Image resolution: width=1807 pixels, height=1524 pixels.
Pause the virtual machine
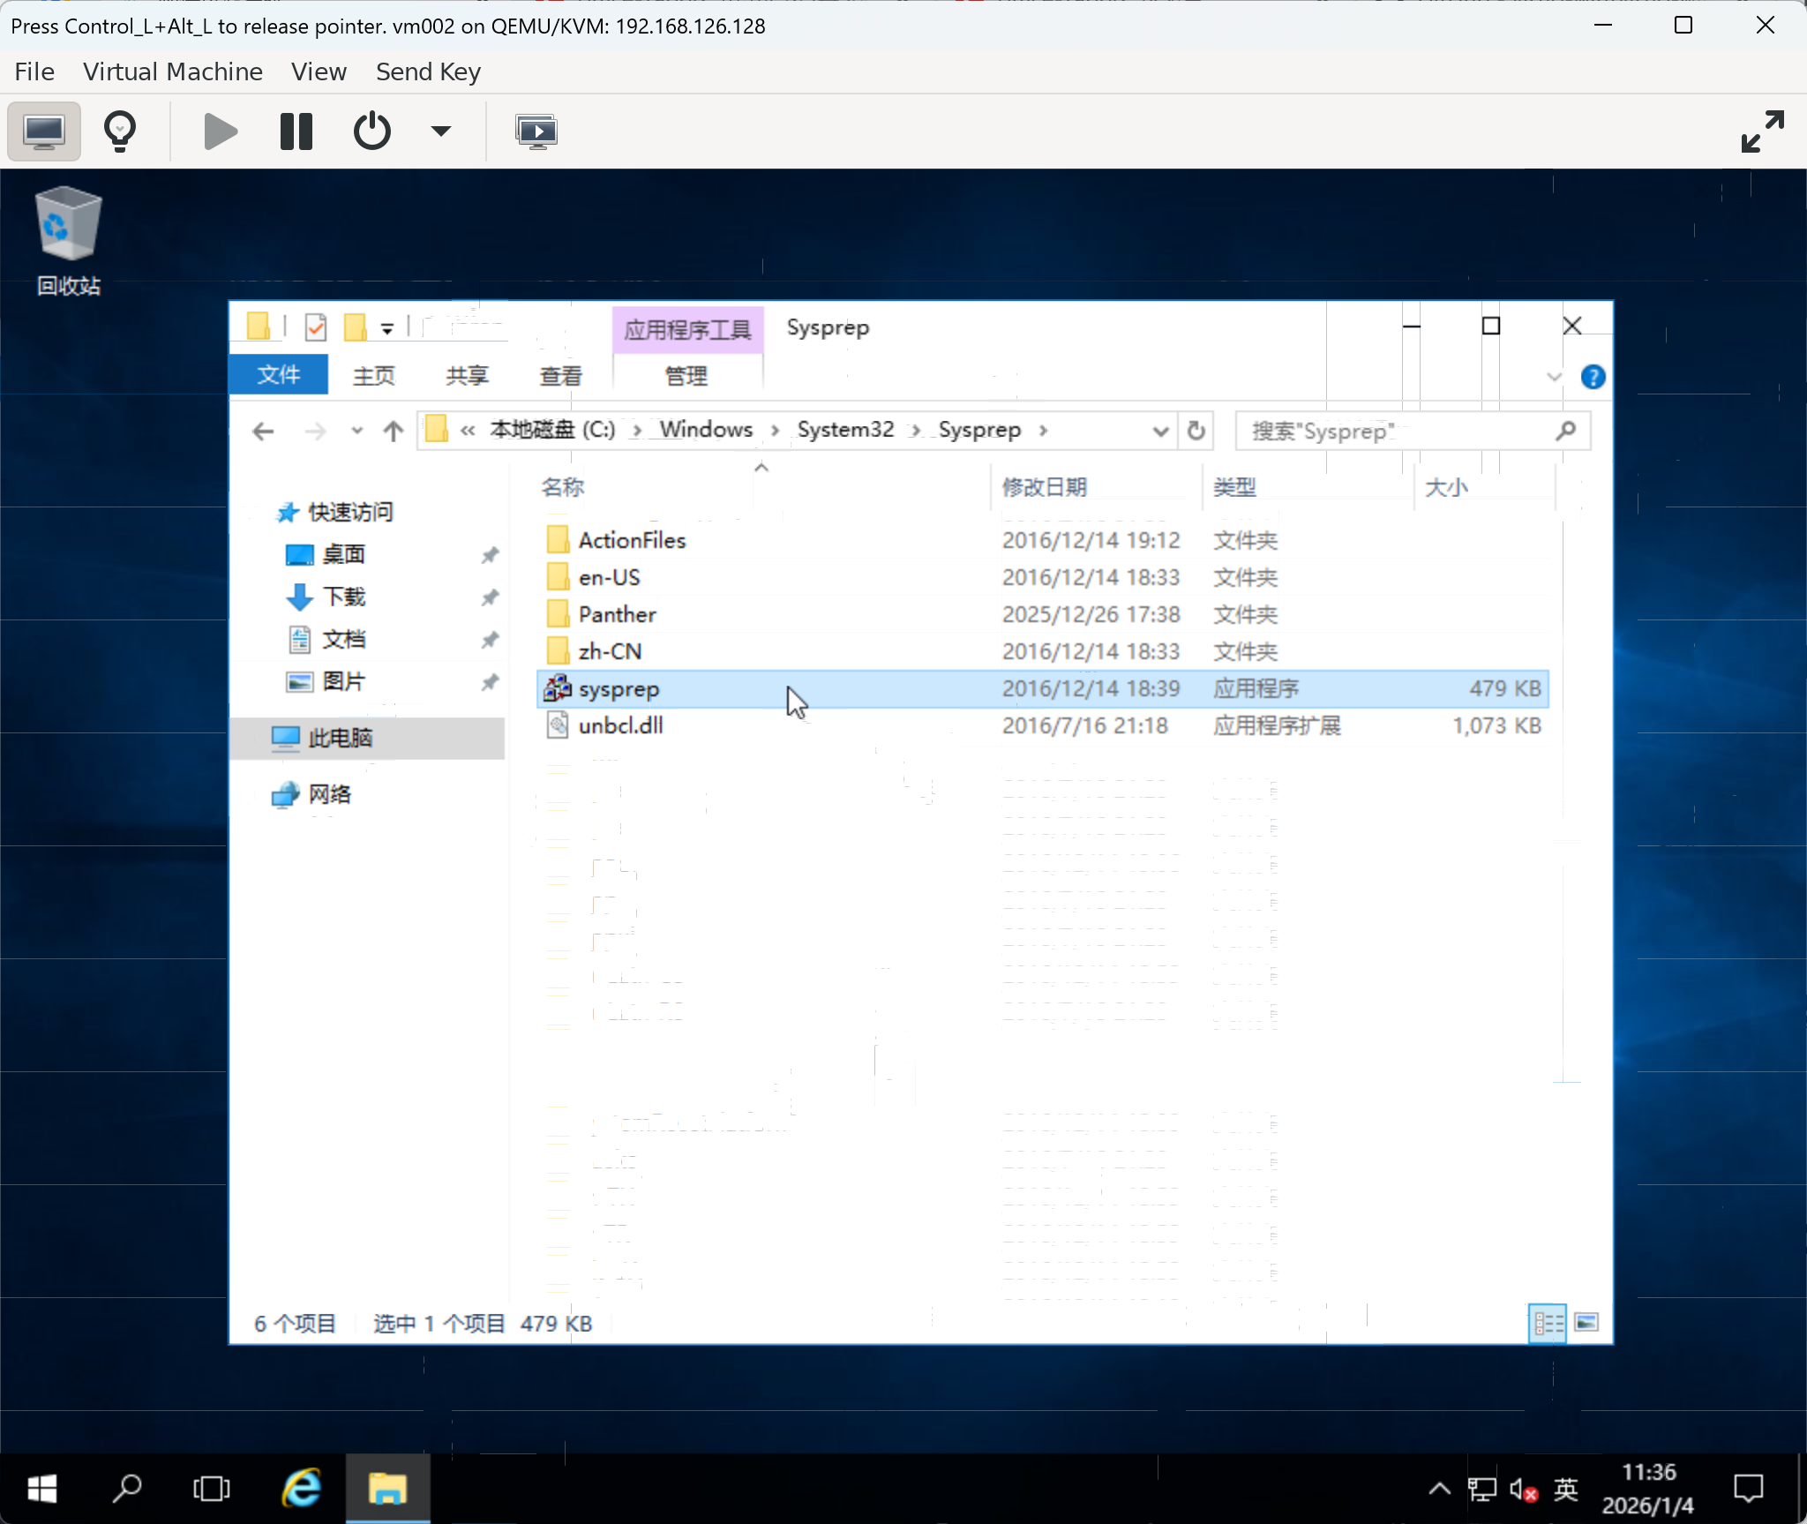click(296, 131)
